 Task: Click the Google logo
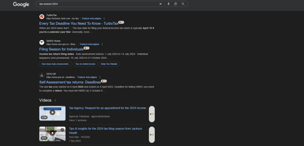[x=21, y=4]
